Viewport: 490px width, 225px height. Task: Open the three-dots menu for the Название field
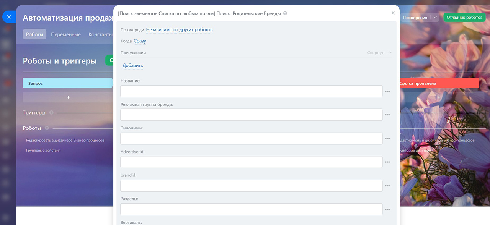[388, 91]
